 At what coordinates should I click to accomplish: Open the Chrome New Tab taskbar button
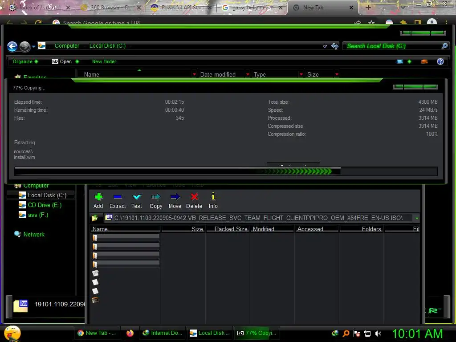97,333
